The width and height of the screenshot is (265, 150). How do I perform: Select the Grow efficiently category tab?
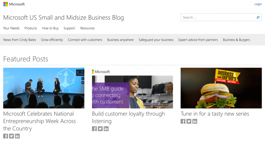[x=52, y=40]
